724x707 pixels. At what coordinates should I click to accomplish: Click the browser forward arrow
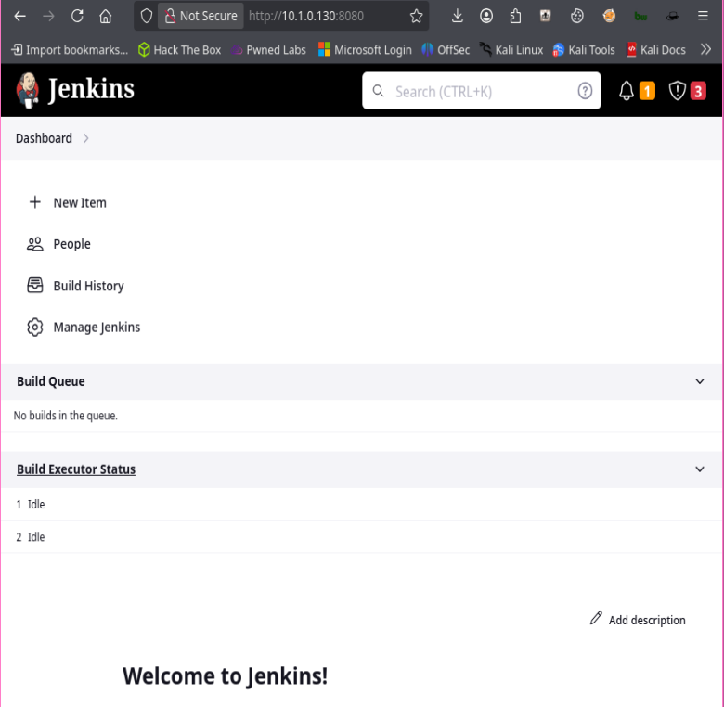48,16
